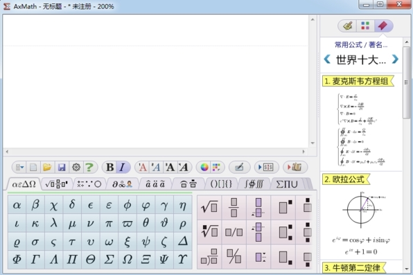The height and width of the screenshot is (275, 413).
Task: Select fourth bold italic A font style
Action: pos(184,167)
